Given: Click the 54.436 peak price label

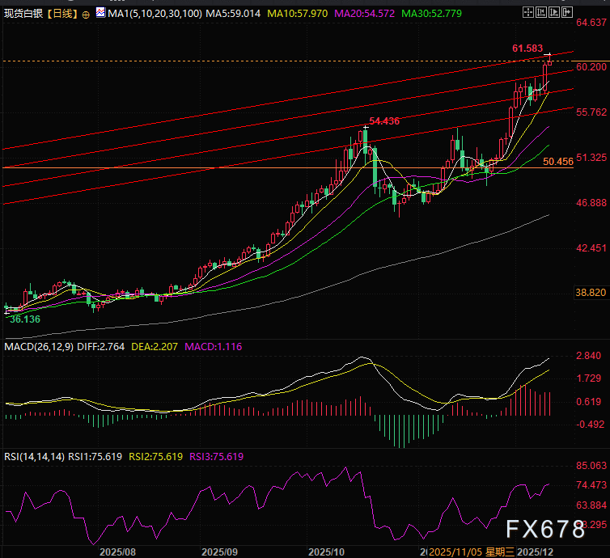Looking at the screenshot, I should [384, 120].
